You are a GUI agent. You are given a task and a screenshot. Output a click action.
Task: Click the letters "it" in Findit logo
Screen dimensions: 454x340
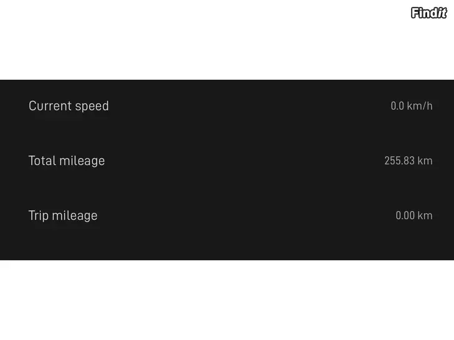(442, 13)
